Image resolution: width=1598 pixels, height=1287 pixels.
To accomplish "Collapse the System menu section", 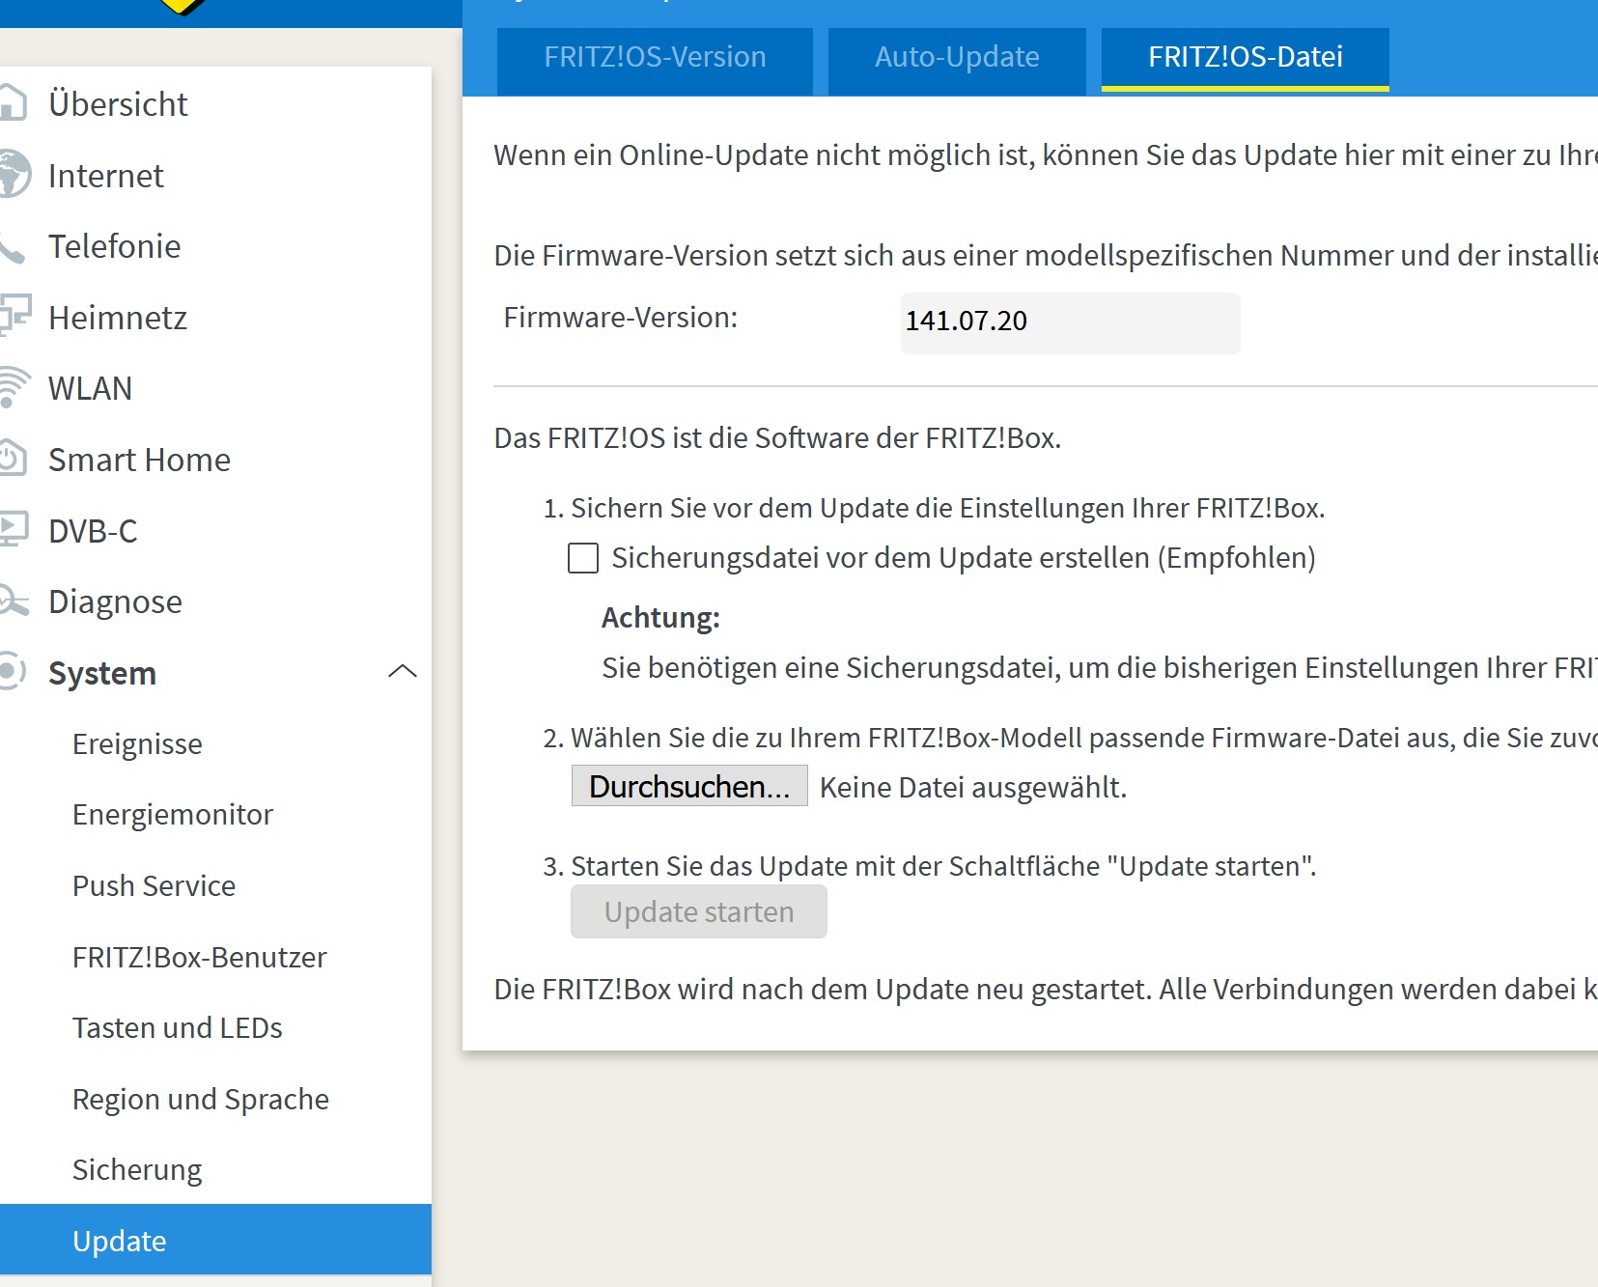I will pyautogui.click(x=403, y=672).
